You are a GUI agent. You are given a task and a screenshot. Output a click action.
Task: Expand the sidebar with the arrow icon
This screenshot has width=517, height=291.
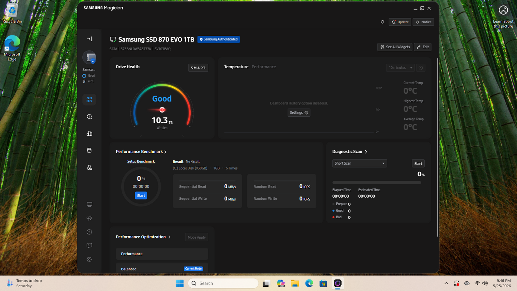click(x=89, y=39)
